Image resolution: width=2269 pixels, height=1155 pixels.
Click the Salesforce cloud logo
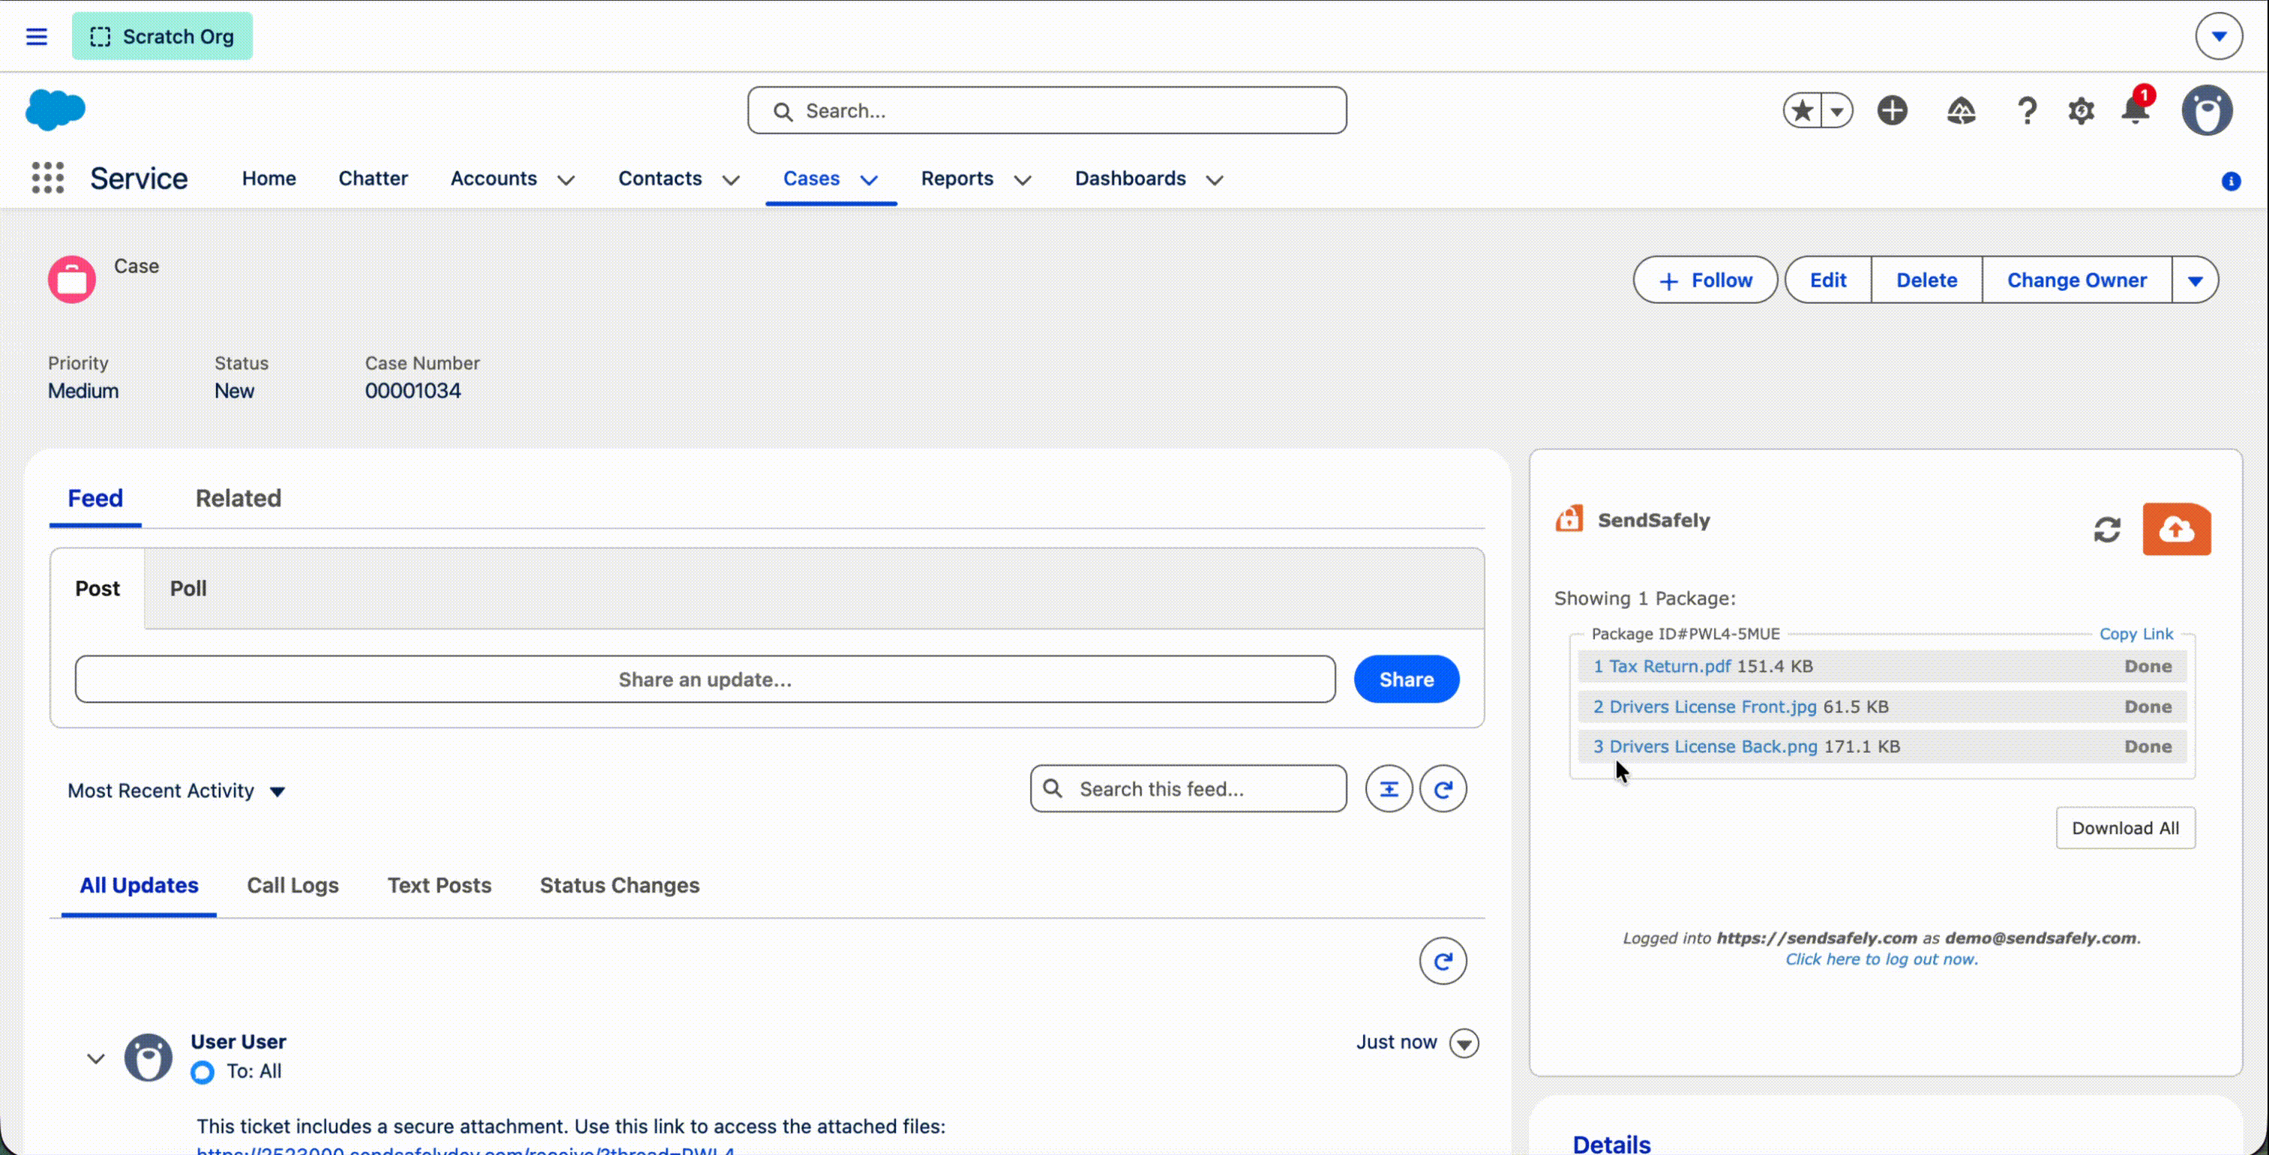pos(55,110)
